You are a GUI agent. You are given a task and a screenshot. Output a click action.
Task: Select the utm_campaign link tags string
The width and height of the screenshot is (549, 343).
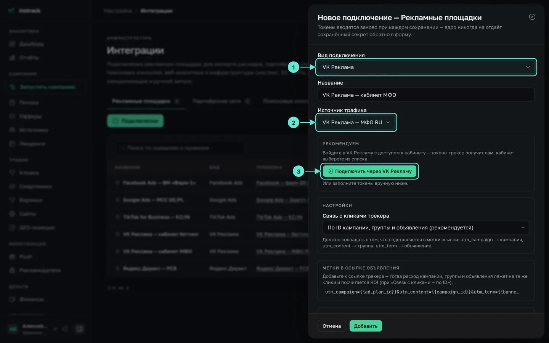coord(422,292)
